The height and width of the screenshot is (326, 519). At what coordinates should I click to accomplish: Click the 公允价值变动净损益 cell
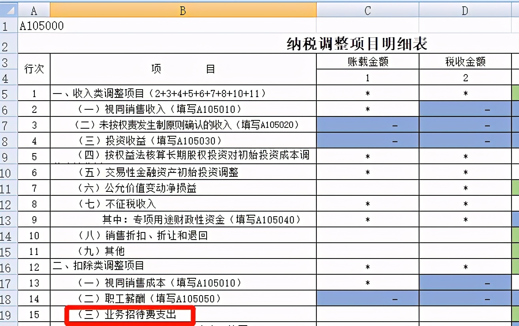[x=118, y=189]
